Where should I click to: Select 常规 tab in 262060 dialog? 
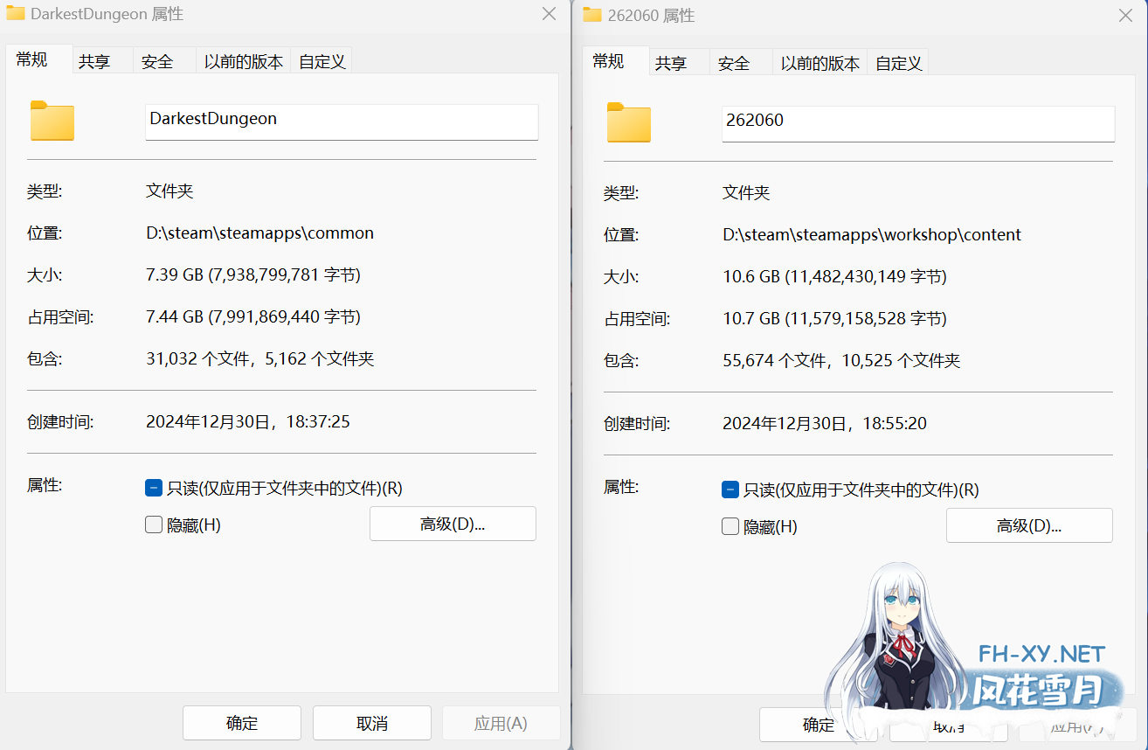pyautogui.click(x=609, y=63)
